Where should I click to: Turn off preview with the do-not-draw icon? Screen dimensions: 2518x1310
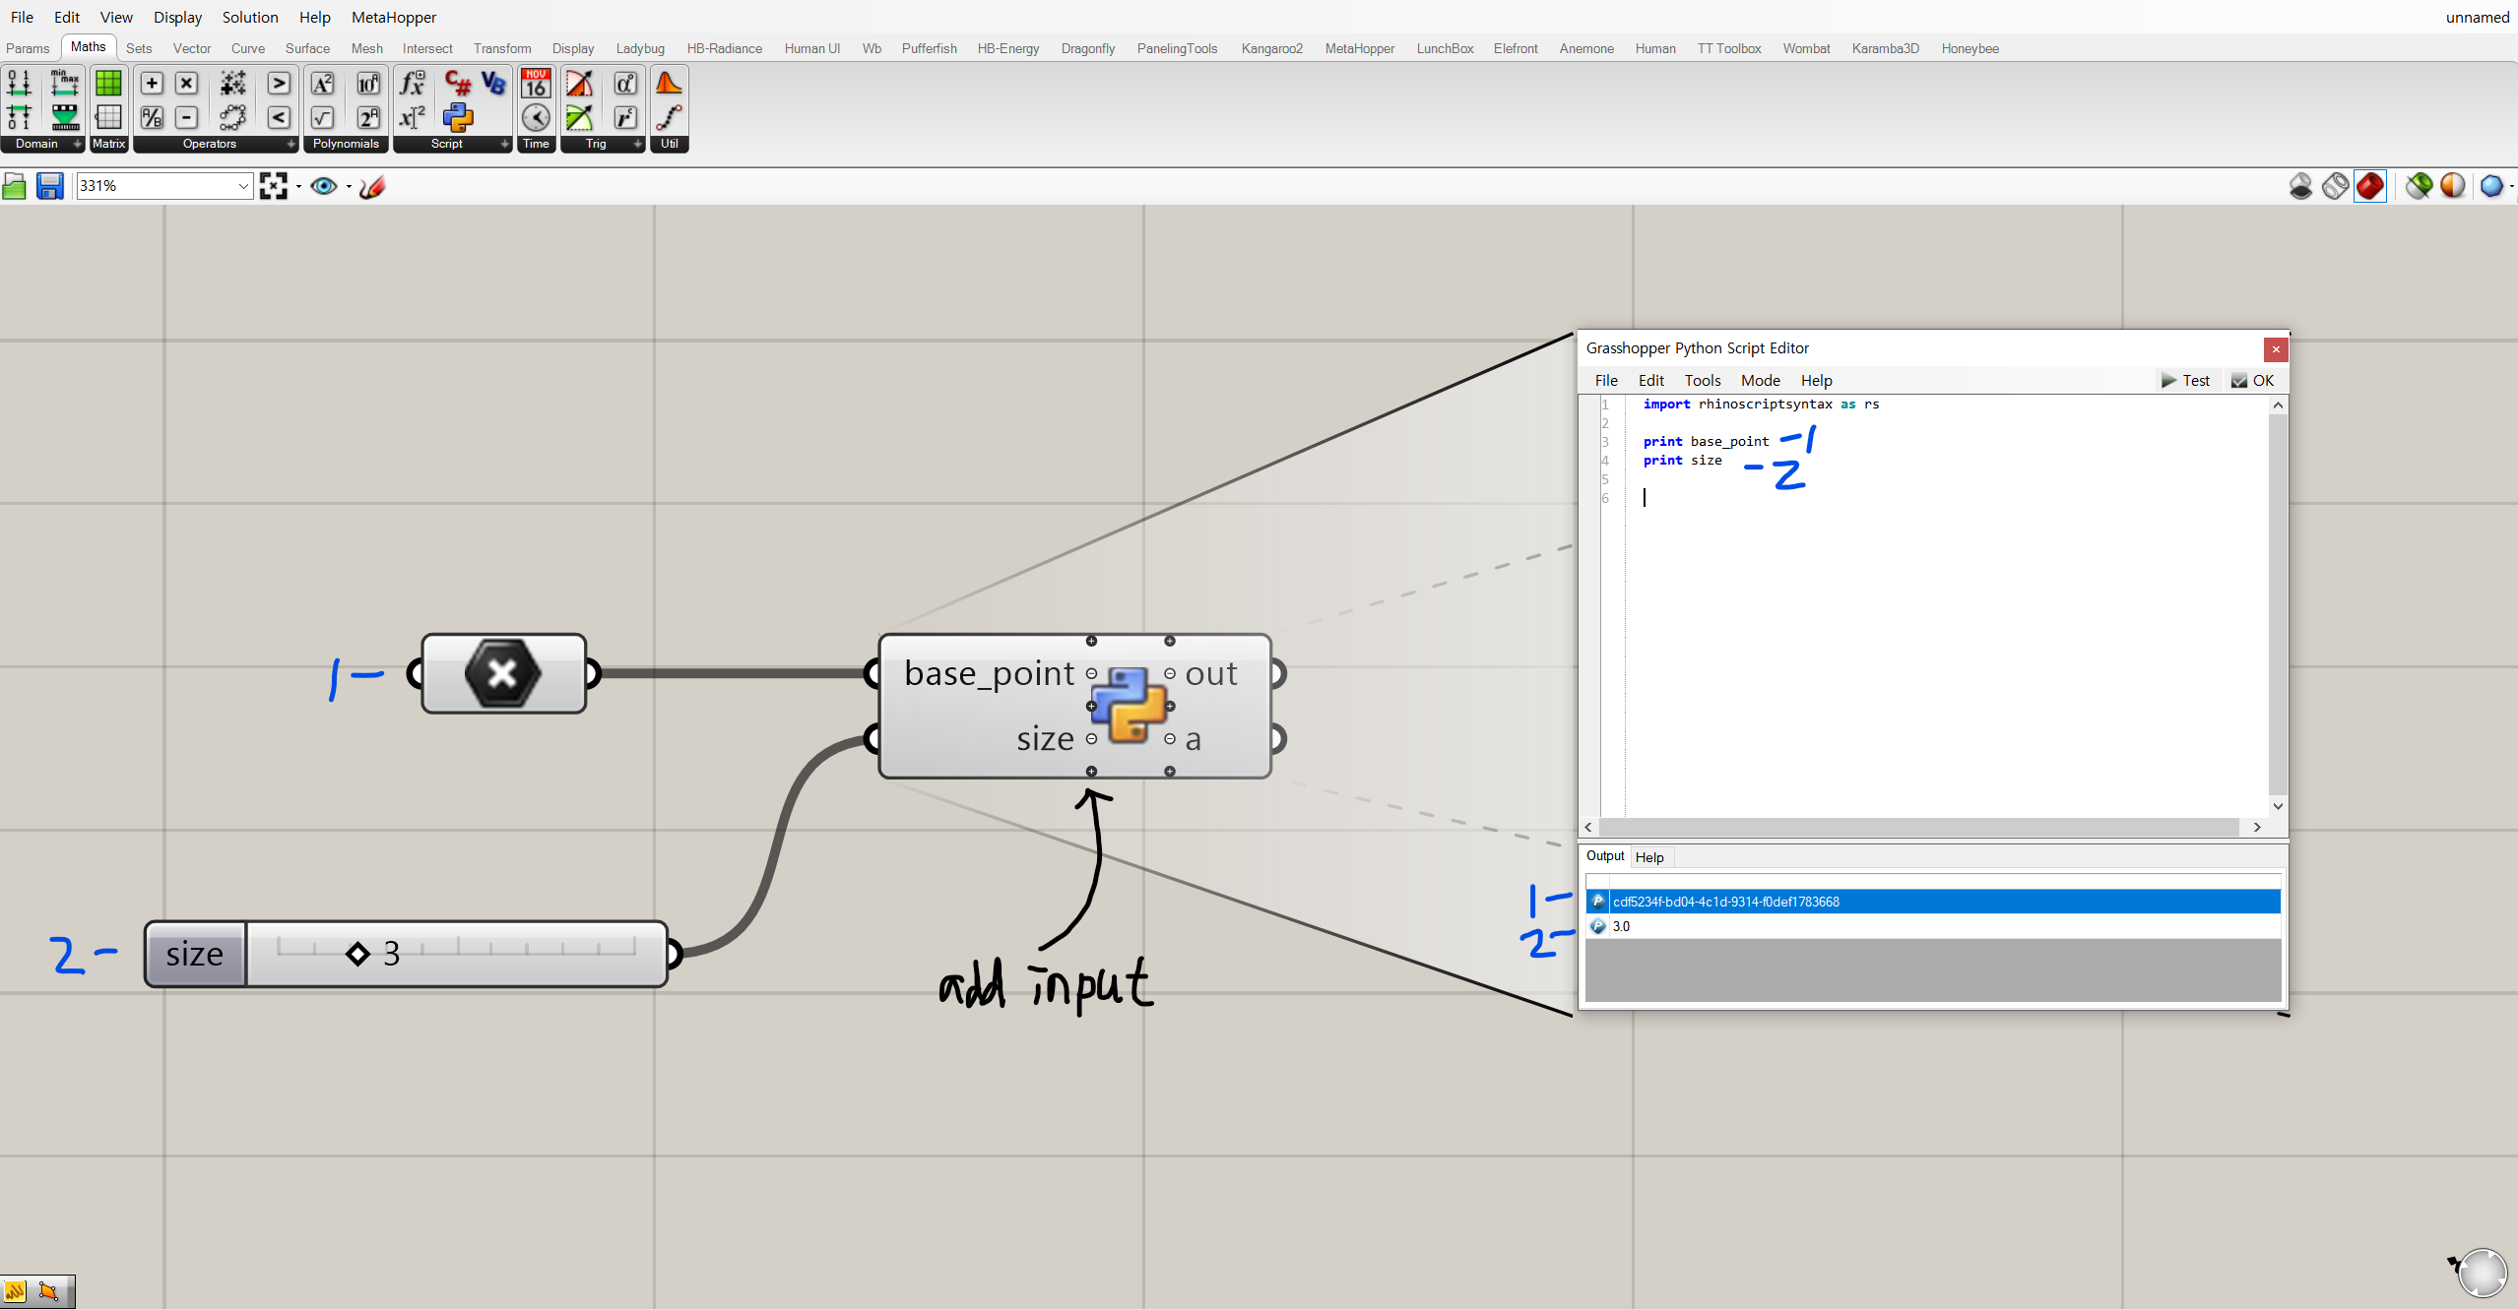2300,186
